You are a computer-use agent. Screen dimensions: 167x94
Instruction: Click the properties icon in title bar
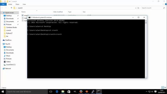[x=5, y=2]
